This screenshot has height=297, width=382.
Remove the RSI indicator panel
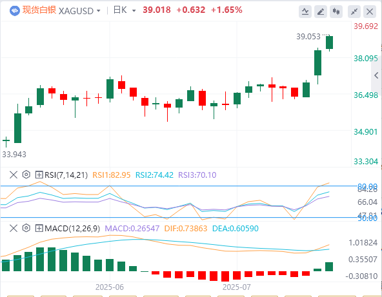(14, 175)
